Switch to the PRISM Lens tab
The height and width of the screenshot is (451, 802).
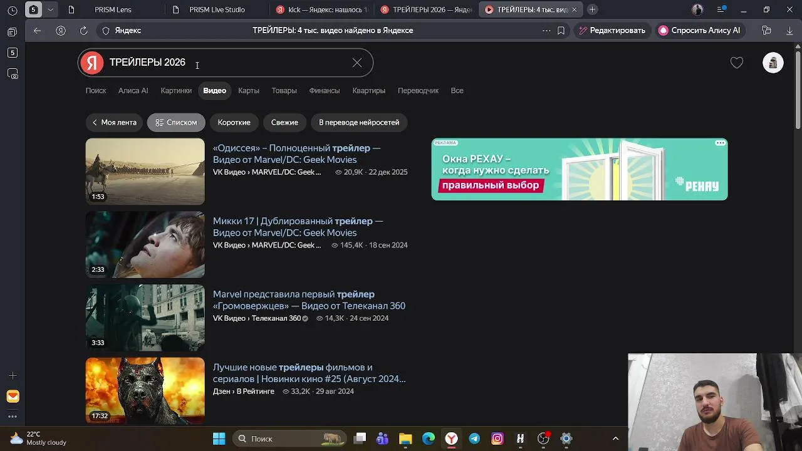click(x=113, y=9)
